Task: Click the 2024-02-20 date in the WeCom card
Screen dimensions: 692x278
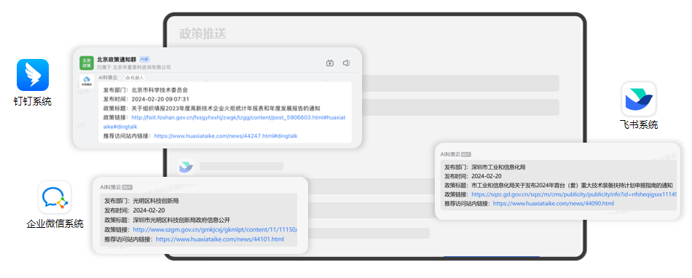Action: pos(149,210)
